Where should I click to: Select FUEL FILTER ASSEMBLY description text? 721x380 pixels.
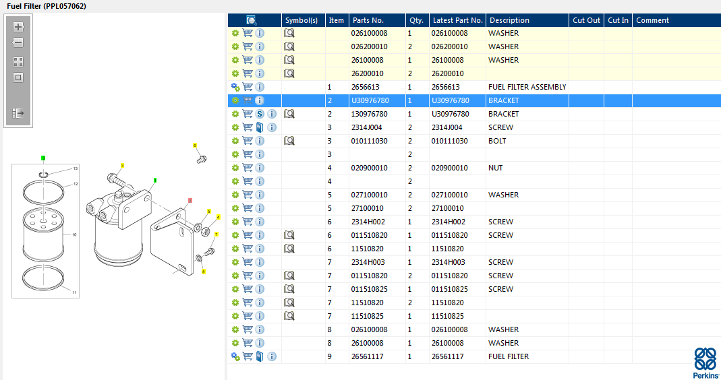[x=527, y=87]
